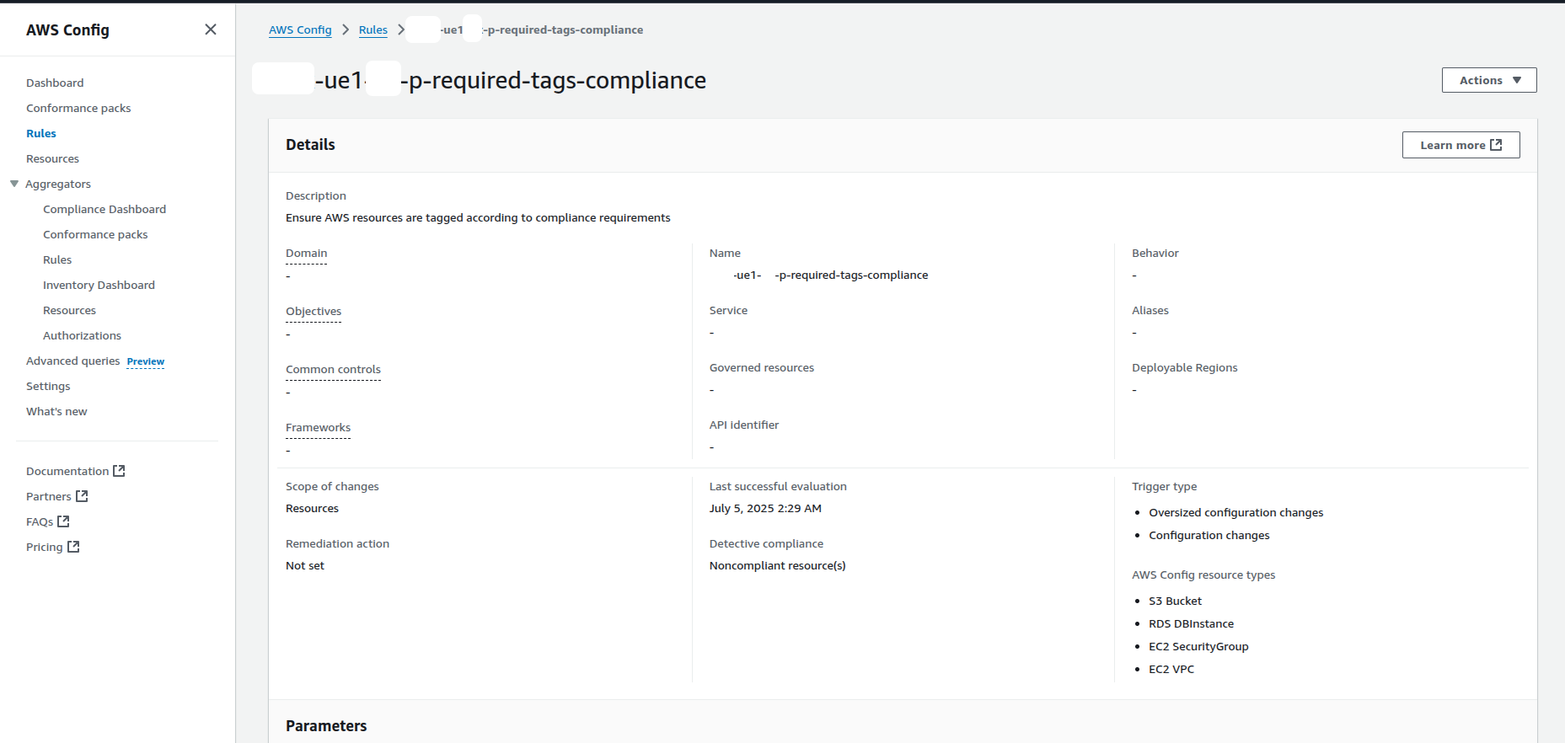Select Conformance packs in the top sidebar section
Image resolution: width=1565 pixels, height=743 pixels.
coord(78,108)
